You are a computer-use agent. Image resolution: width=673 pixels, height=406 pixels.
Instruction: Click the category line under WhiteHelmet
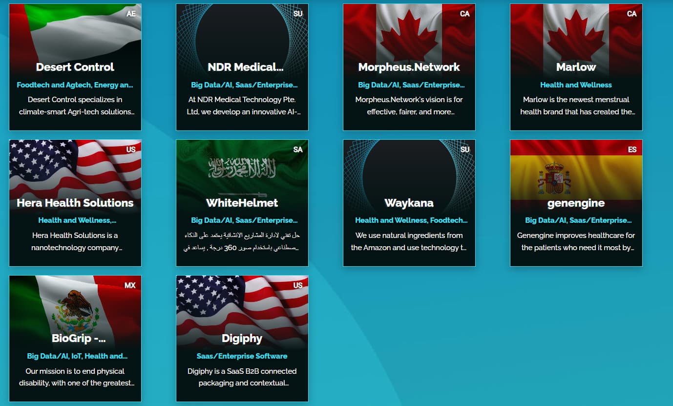point(244,220)
